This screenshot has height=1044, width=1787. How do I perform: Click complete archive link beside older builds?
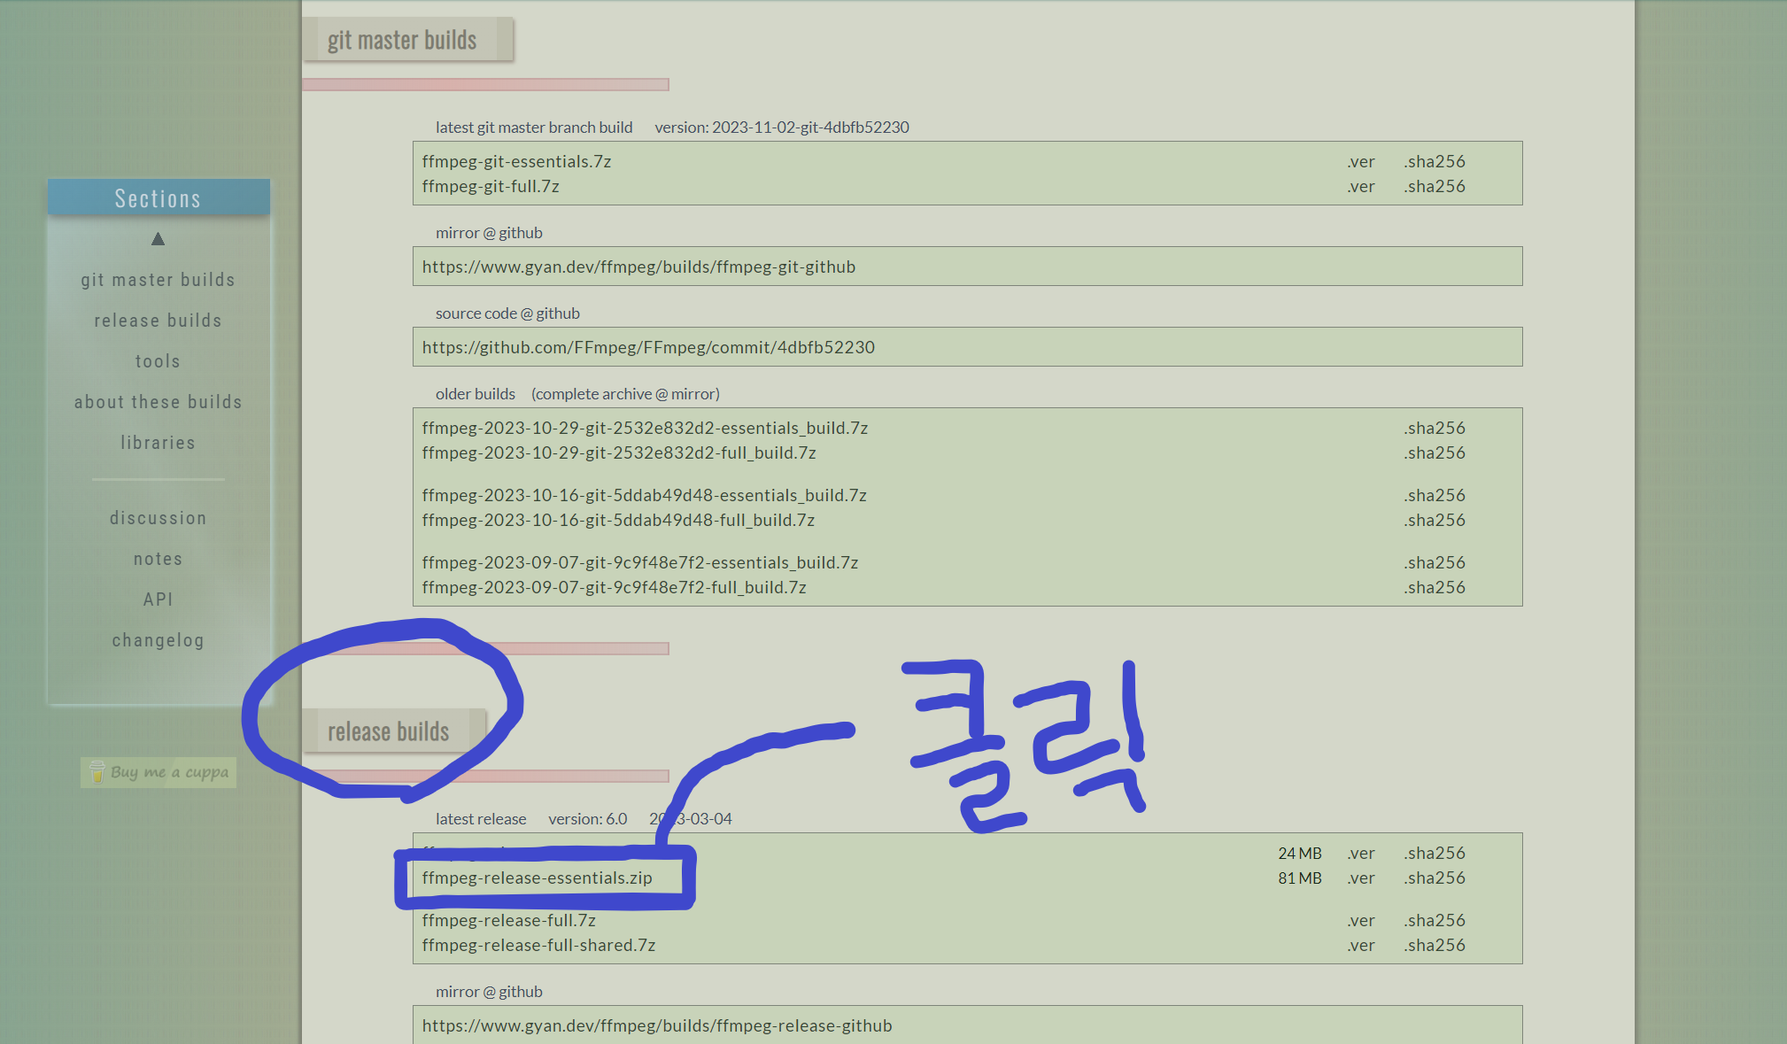point(625,394)
